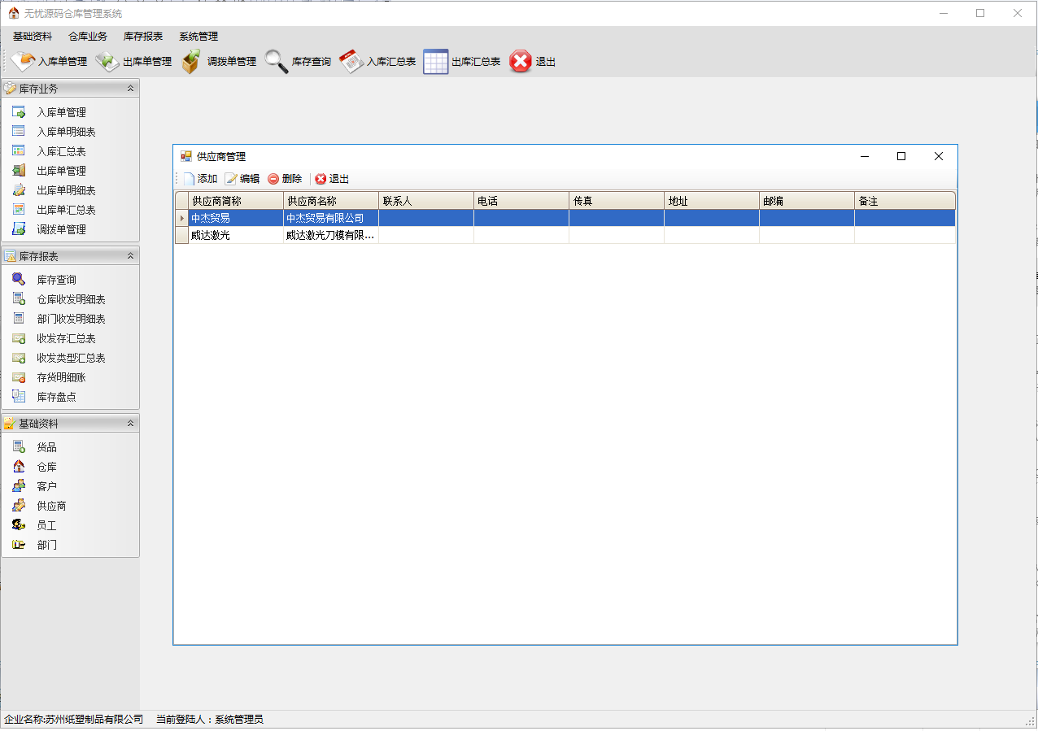1038x731 pixels.
Task: Click the 库存查询 magnifier toolbar icon
Action: click(277, 62)
